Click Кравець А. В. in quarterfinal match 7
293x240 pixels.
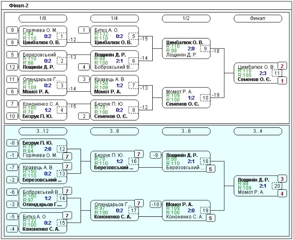110,79
